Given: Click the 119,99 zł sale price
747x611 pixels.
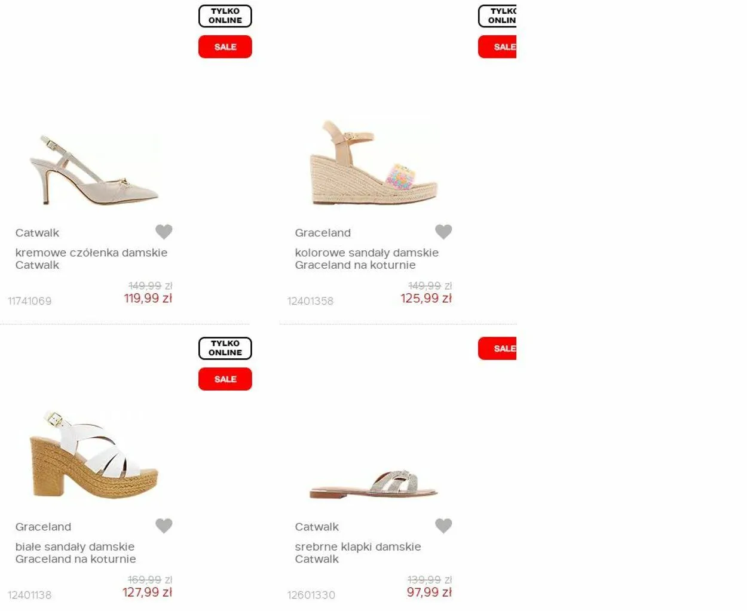Looking at the screenshot, I should click(x=148, y=298).
